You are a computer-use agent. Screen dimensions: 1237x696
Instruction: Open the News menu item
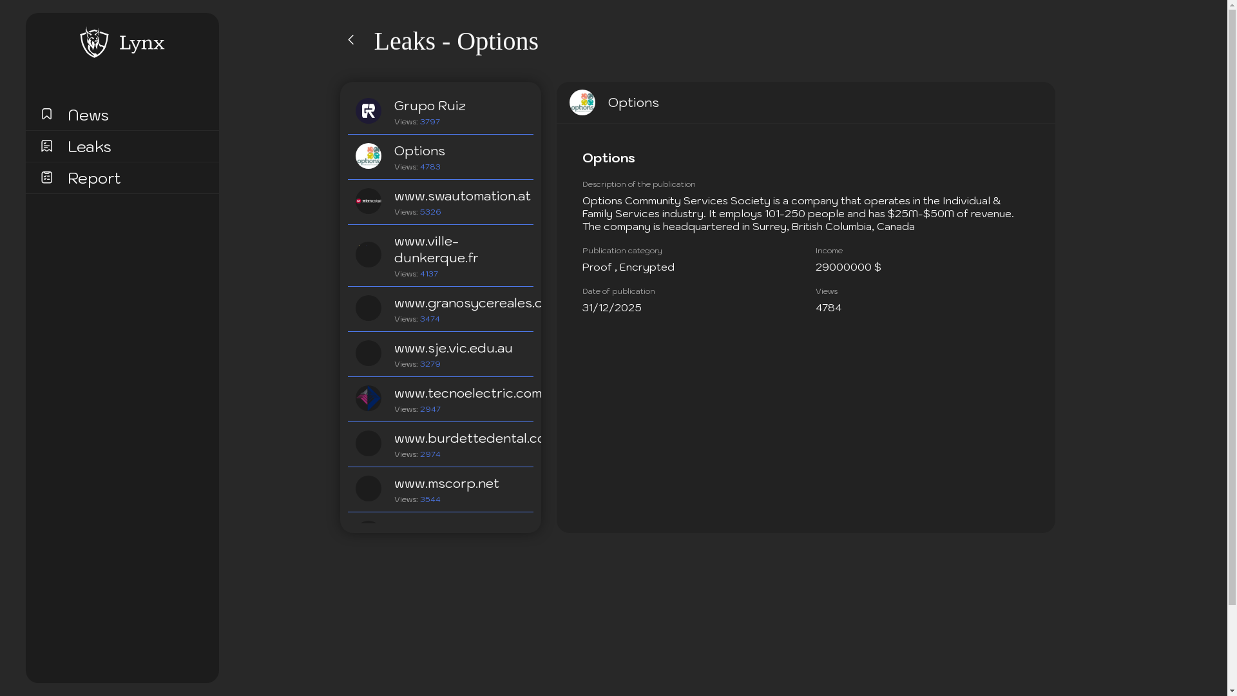coord(88,115)
